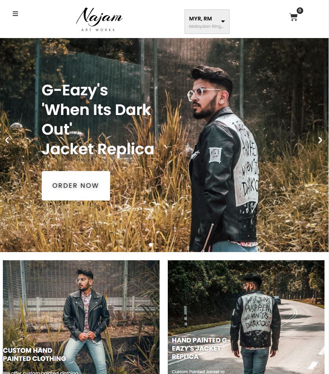Advance to next slide with right chevron
Screen dimensions: 329x374
[320, 140]
